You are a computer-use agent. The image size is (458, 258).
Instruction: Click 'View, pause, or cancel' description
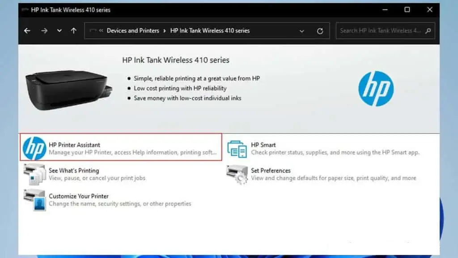point(97,178)
